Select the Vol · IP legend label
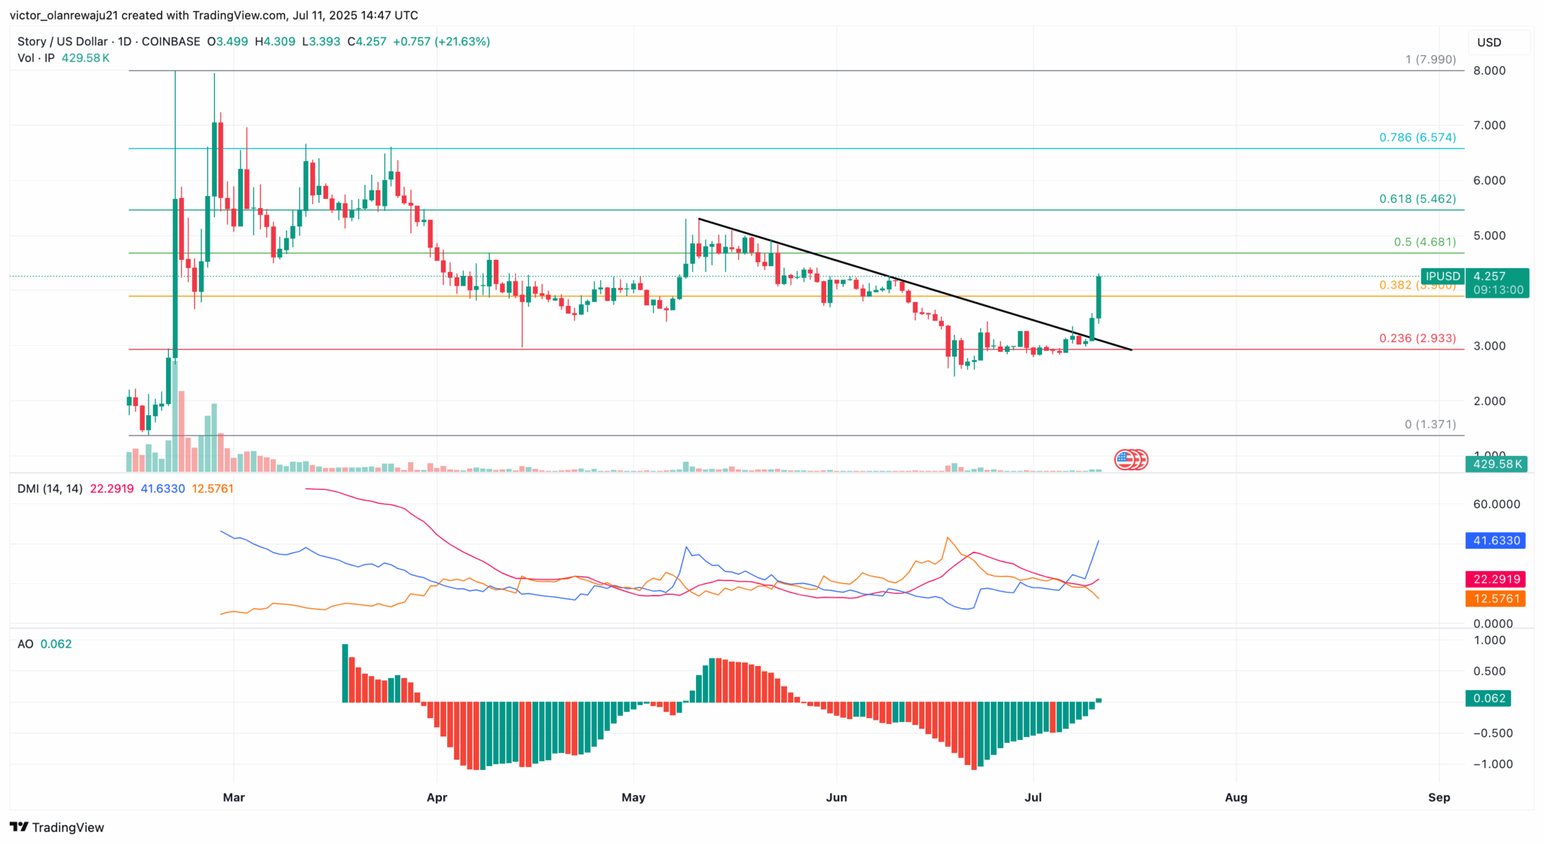 (x=36, y=58)
